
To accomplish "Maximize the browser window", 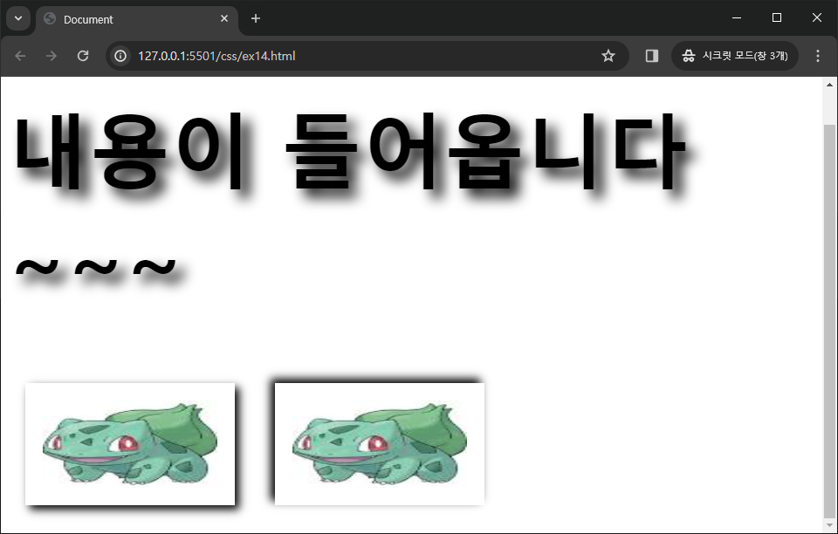I will 777,17.
